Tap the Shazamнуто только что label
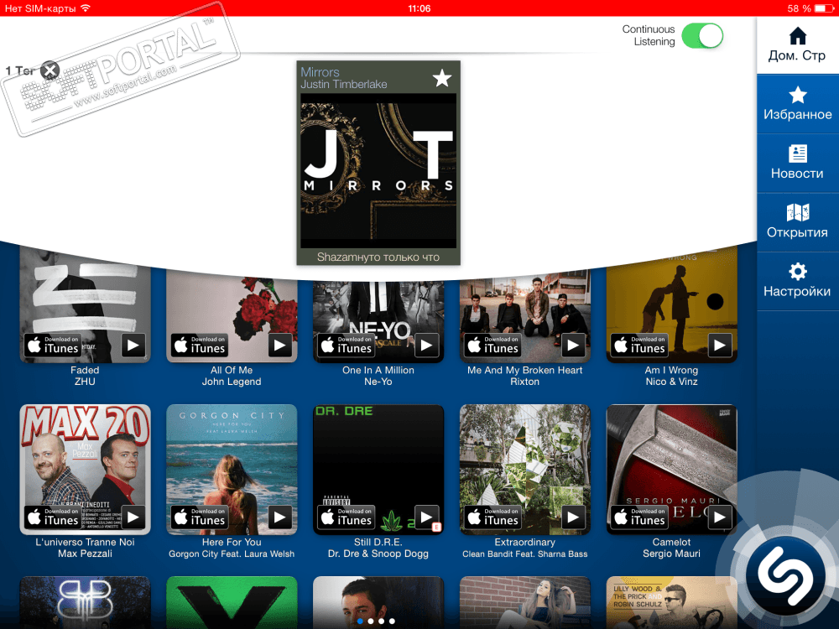The image size is (839, 629). coord(378,257)
